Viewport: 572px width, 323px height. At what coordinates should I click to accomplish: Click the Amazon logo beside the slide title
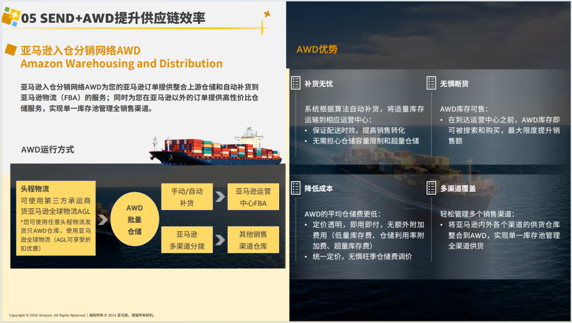11,17
